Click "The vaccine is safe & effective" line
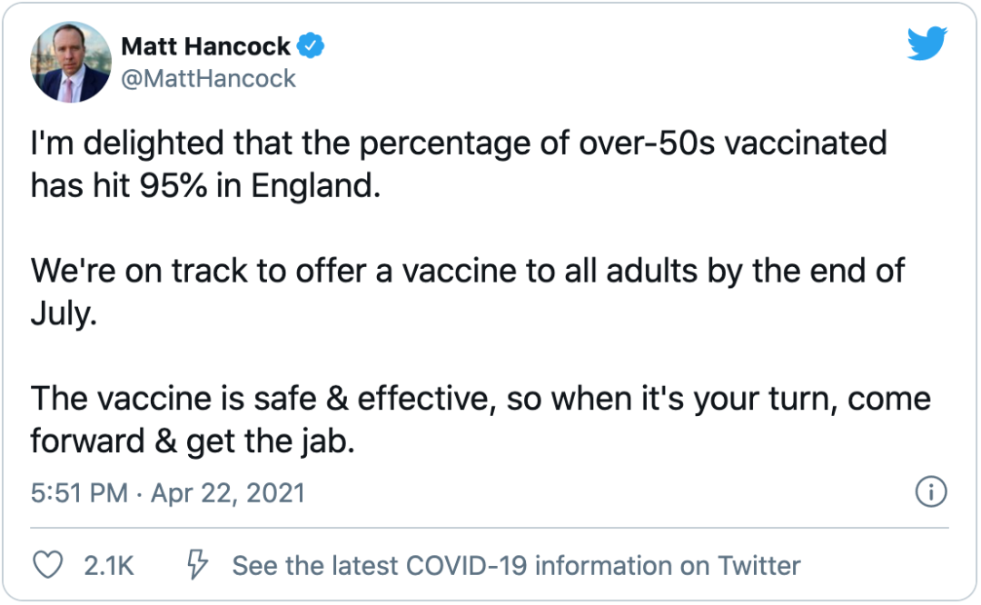The height and width of the screenshot is (605, 981). pyautogui.click(x=481, y=420)
